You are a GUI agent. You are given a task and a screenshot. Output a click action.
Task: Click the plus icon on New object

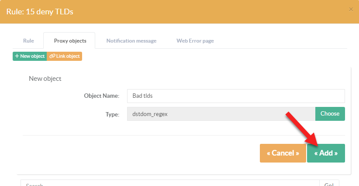[x=17, y=56]
